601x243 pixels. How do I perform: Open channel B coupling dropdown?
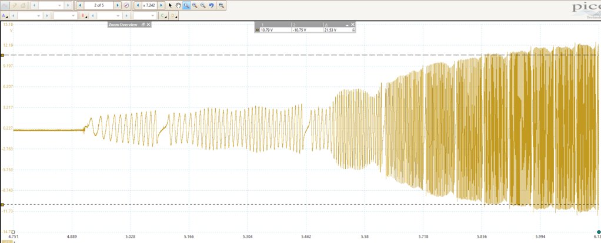point(153,16)
